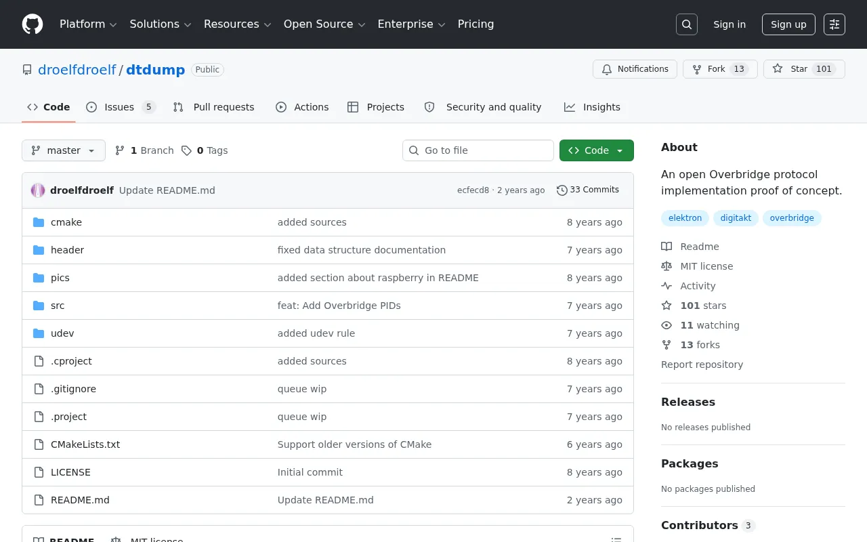The image size is (867, 542).
Task: Click the GitHub logo icon
Action: (x=33, y=24)
